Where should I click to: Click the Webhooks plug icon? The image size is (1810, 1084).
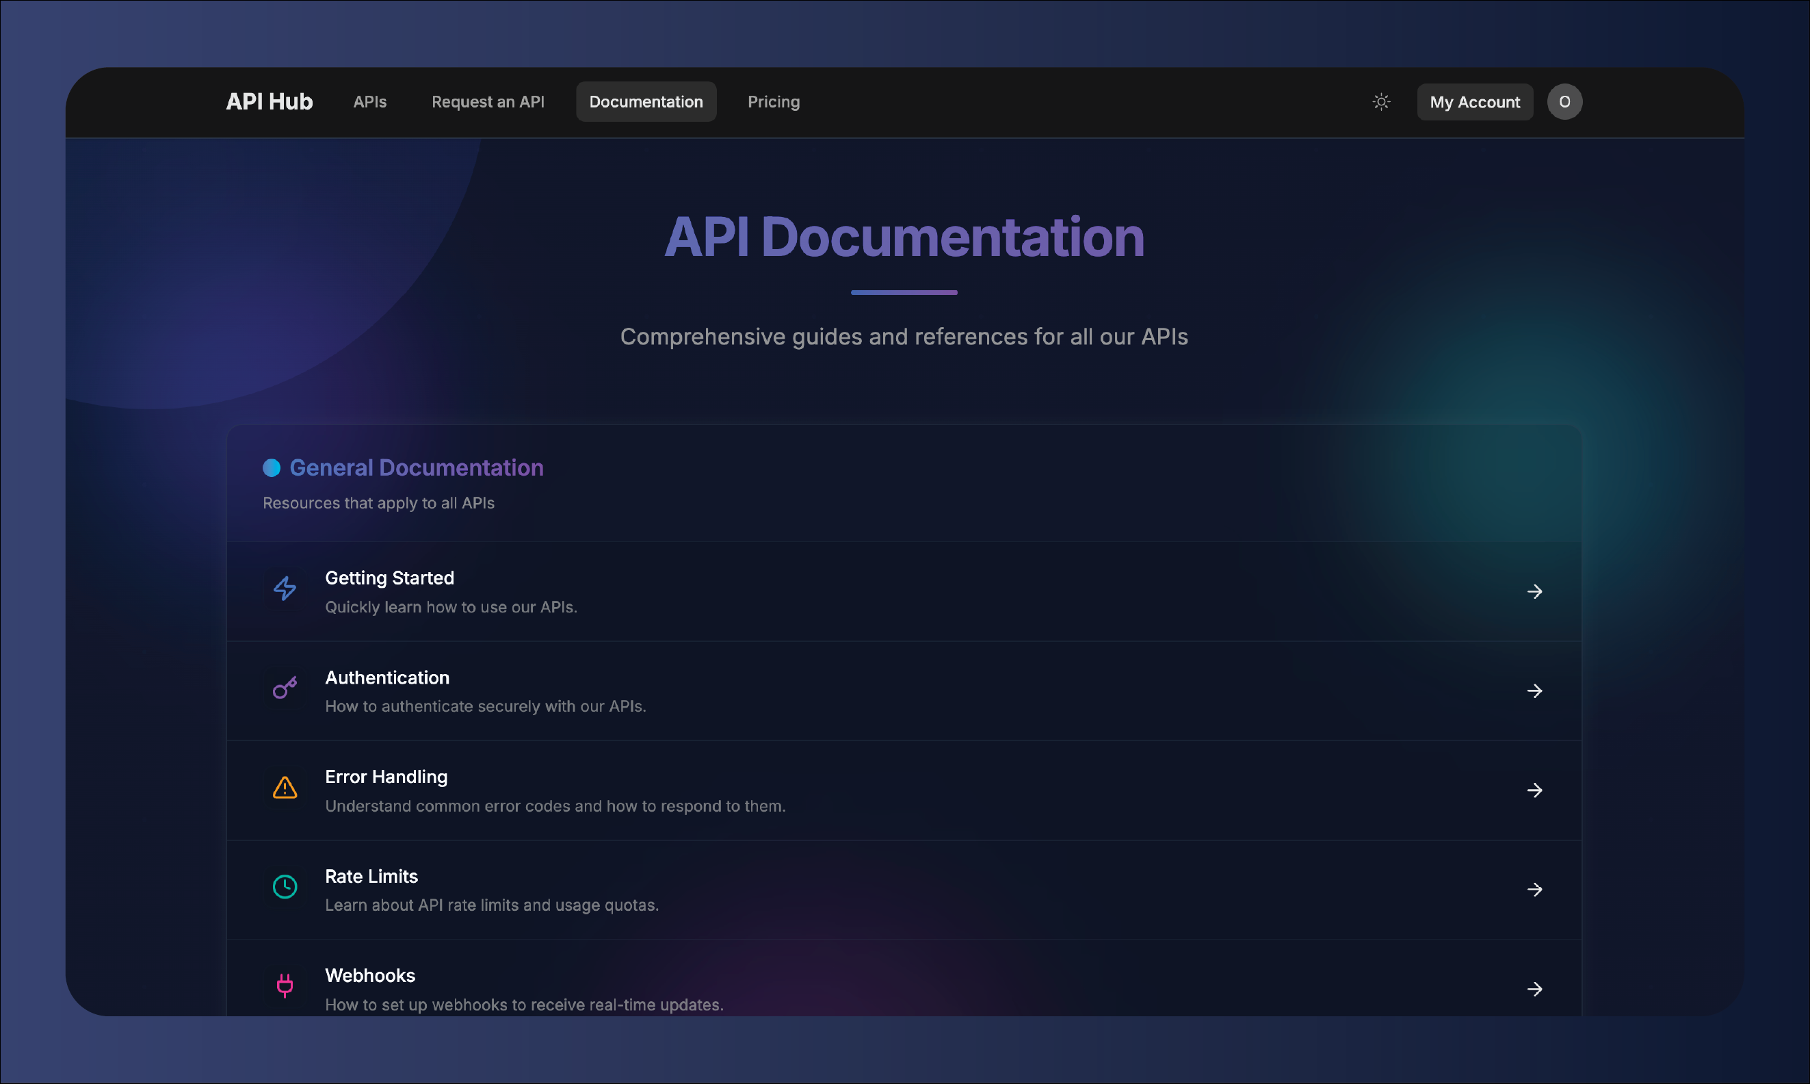point(285,986)
